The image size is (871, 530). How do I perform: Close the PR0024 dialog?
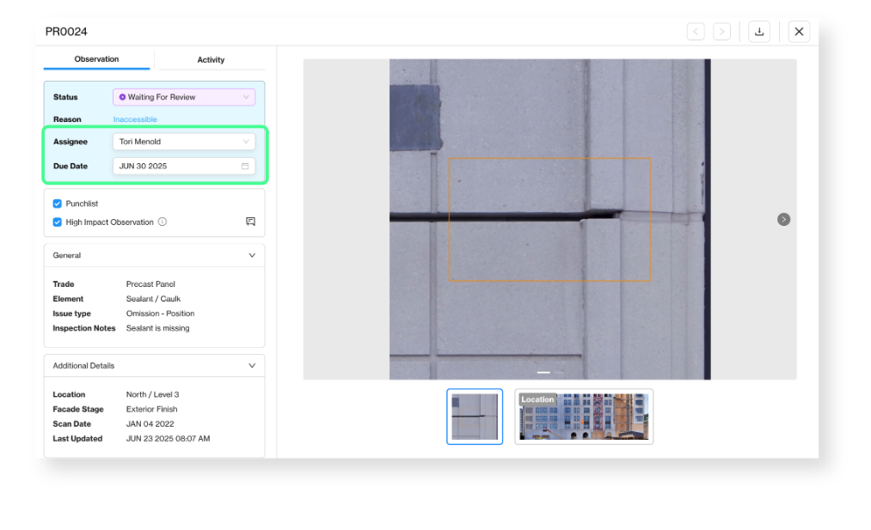pos(799,32)
